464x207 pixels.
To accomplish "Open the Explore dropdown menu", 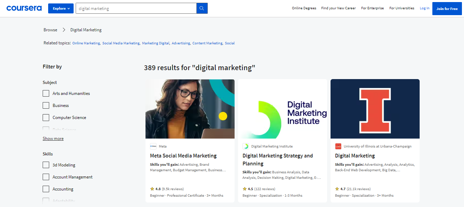I will [61, 9].
